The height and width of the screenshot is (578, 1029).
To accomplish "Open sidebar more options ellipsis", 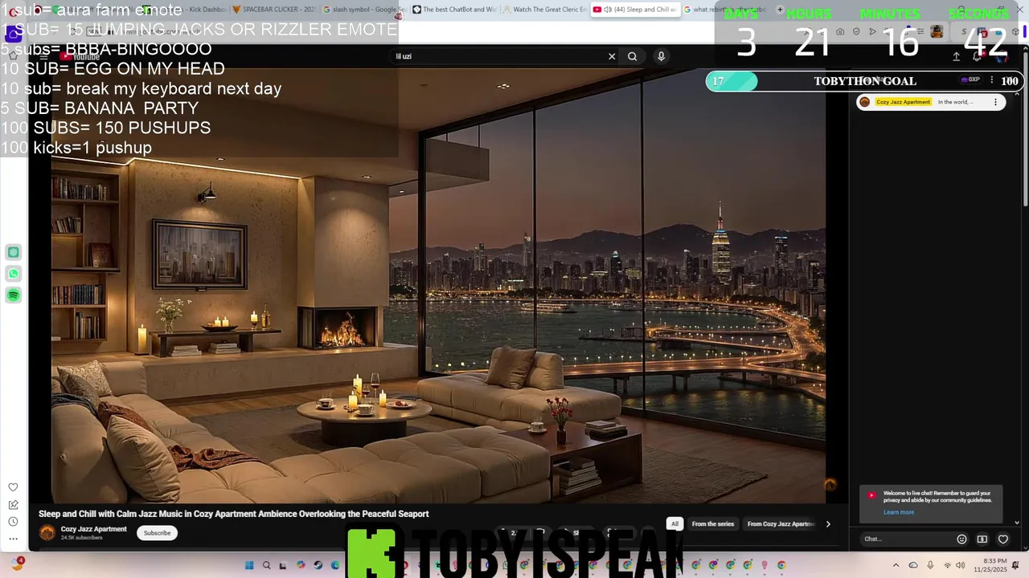I will tap(14, 539).
